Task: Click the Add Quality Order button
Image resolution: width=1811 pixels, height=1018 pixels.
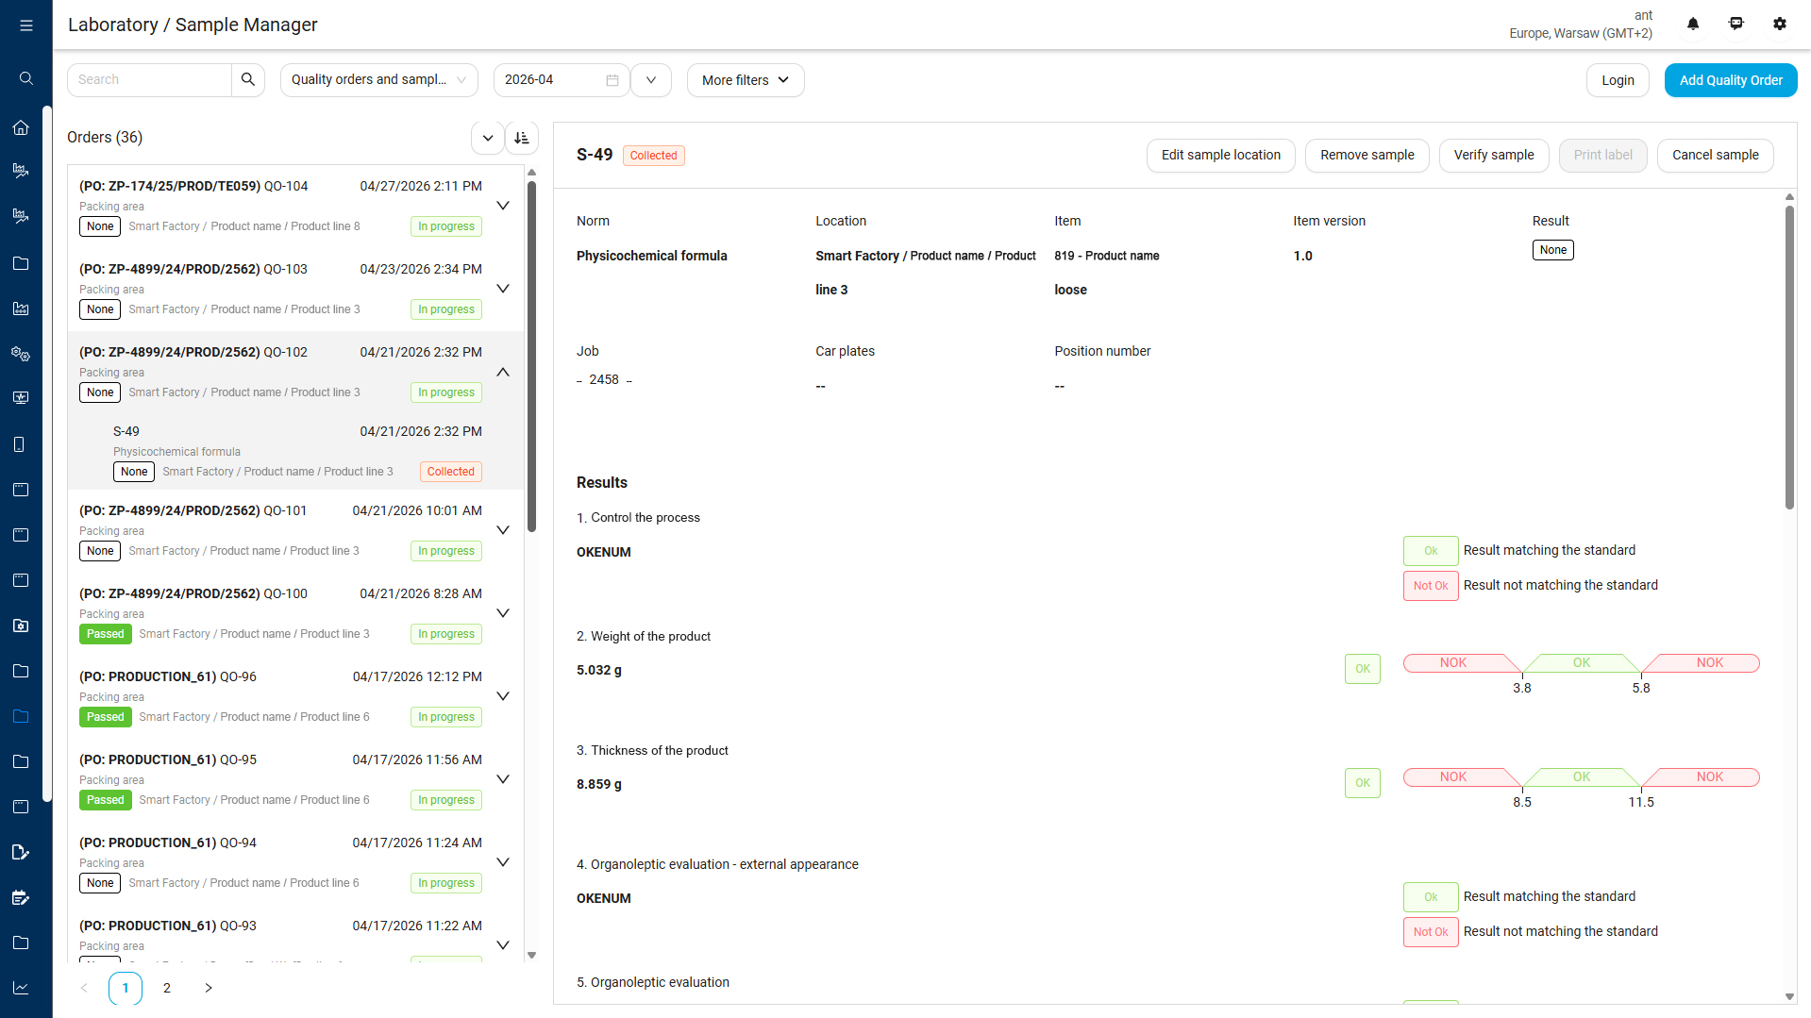Action: (1731, 80)
